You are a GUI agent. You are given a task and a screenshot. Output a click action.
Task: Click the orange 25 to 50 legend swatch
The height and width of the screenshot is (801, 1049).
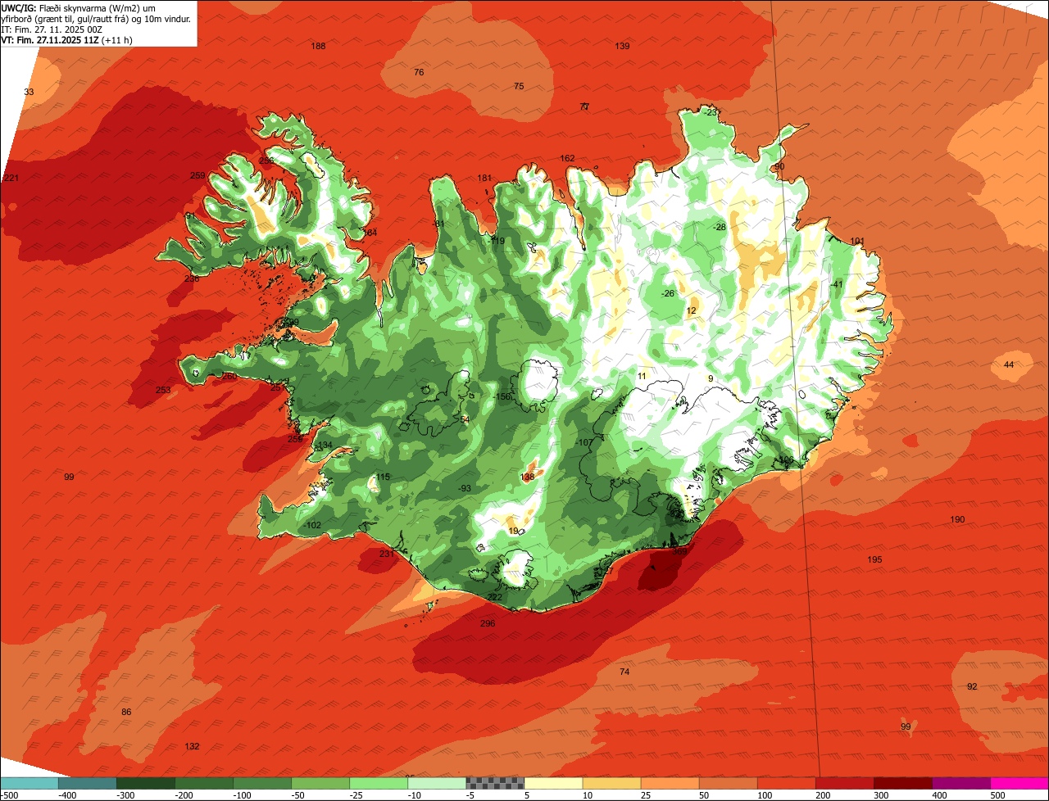[670, 783]
